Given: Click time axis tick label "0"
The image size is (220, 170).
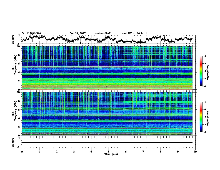Looking at the screenshot, I should 22,152.
